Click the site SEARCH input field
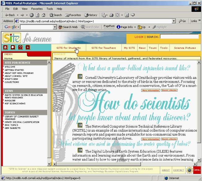Image resolution: width=202 pixels, height=181 pixels. 178,37
